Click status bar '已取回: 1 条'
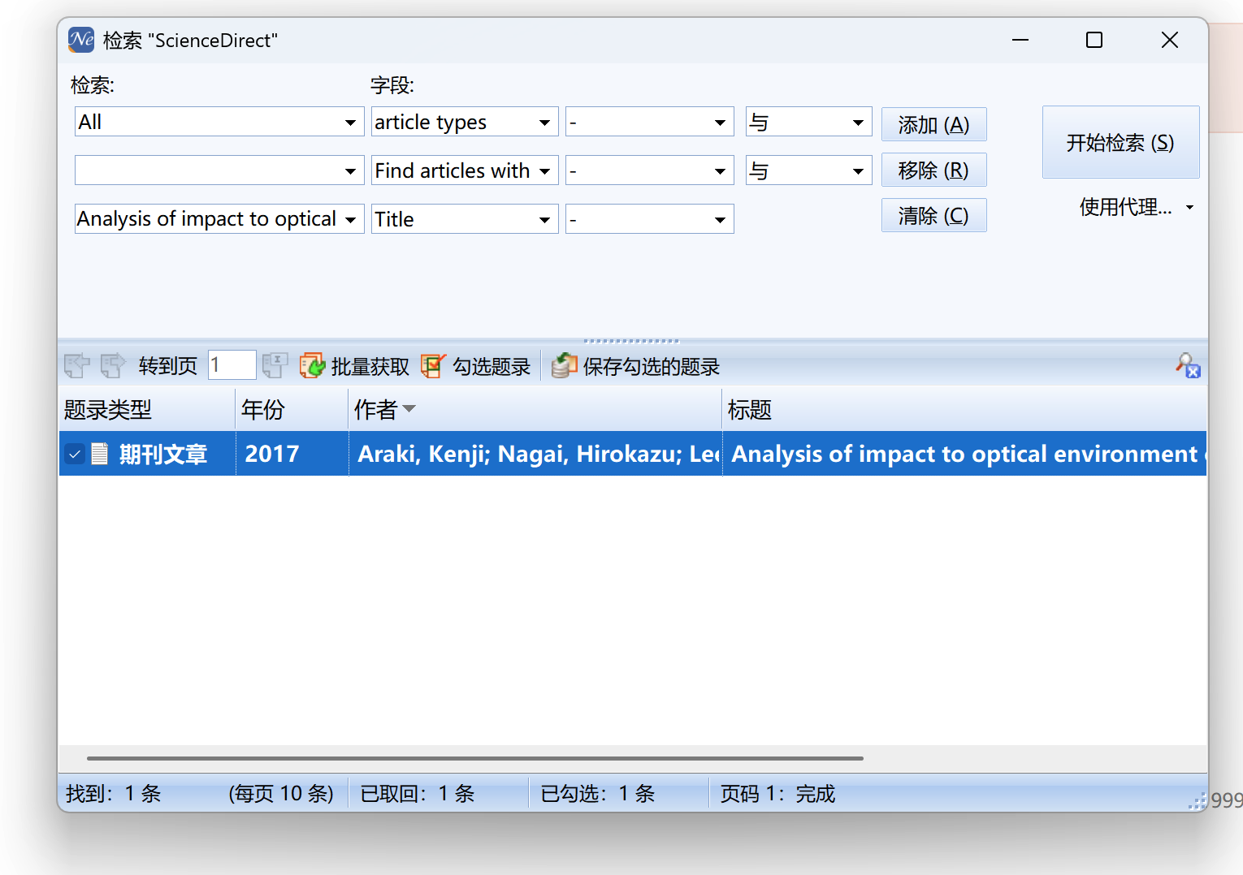Viewport: 1243px width, 875px height. (x=418, y=794)
